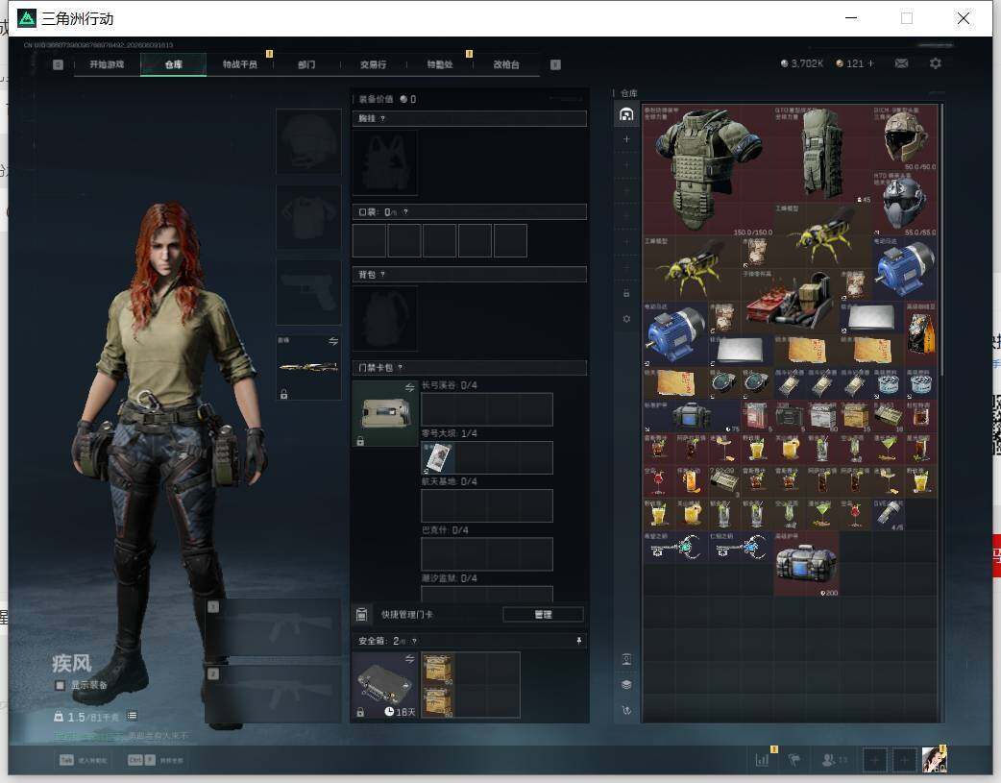Viewport: 1001px width, 783px height.
Task: Add a warehouse page with first plus icon
Action: point(626,139)
